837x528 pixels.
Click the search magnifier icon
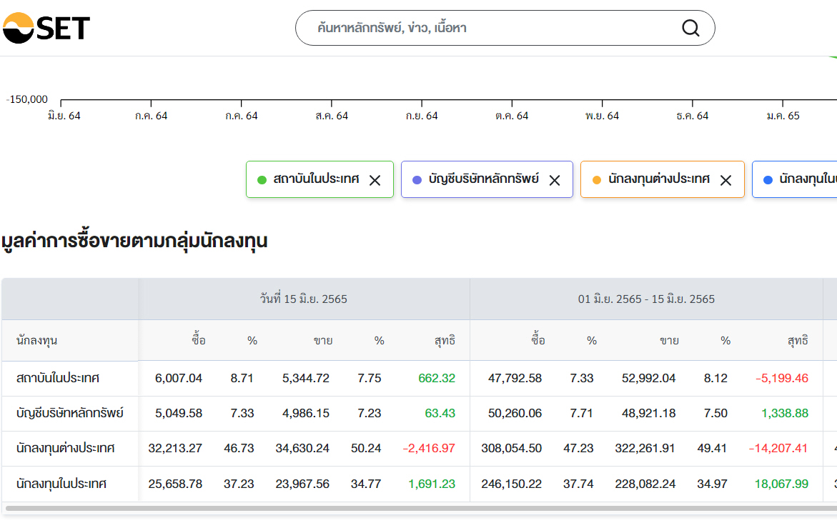click(690, 28)
